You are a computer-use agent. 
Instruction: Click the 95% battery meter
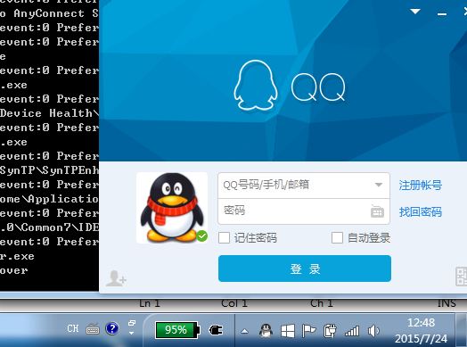click(x=177, y=330)
